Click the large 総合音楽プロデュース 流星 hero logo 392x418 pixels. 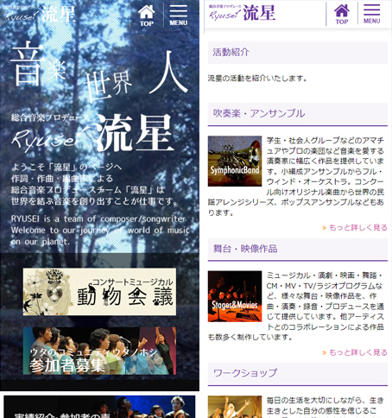tap(92, 132)
